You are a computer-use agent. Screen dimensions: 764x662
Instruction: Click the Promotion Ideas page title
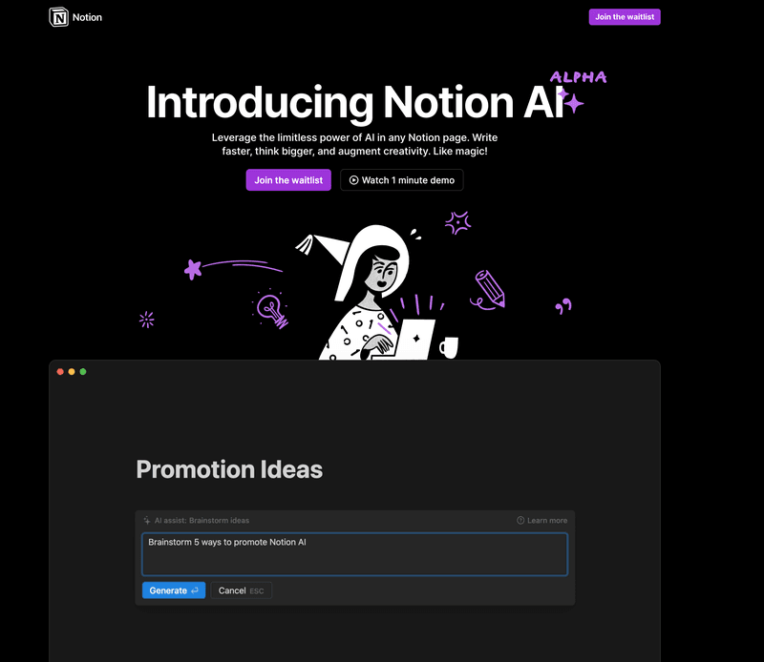229,469
